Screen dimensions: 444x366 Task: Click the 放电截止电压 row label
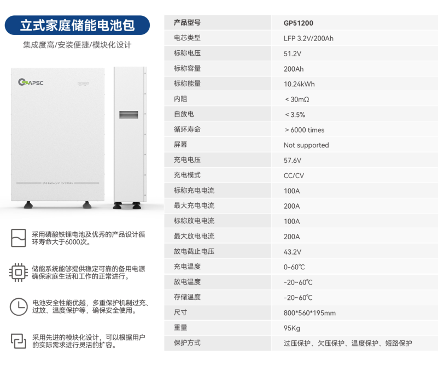point(194,252)
